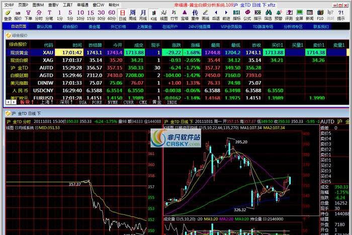Viewport: 352px width, 235px height.
Task: Open the 查看V menu
Action: click(53, 5)
